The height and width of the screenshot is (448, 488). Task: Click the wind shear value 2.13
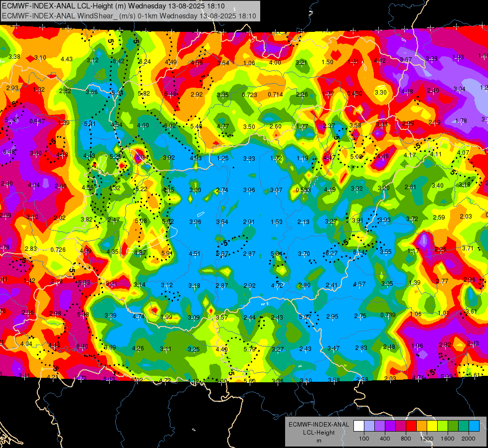tap(303, 222)
